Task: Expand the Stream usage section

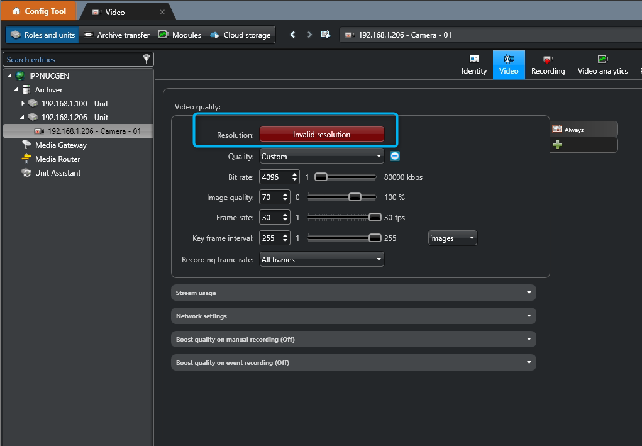Action: click(x=353, y=293)
